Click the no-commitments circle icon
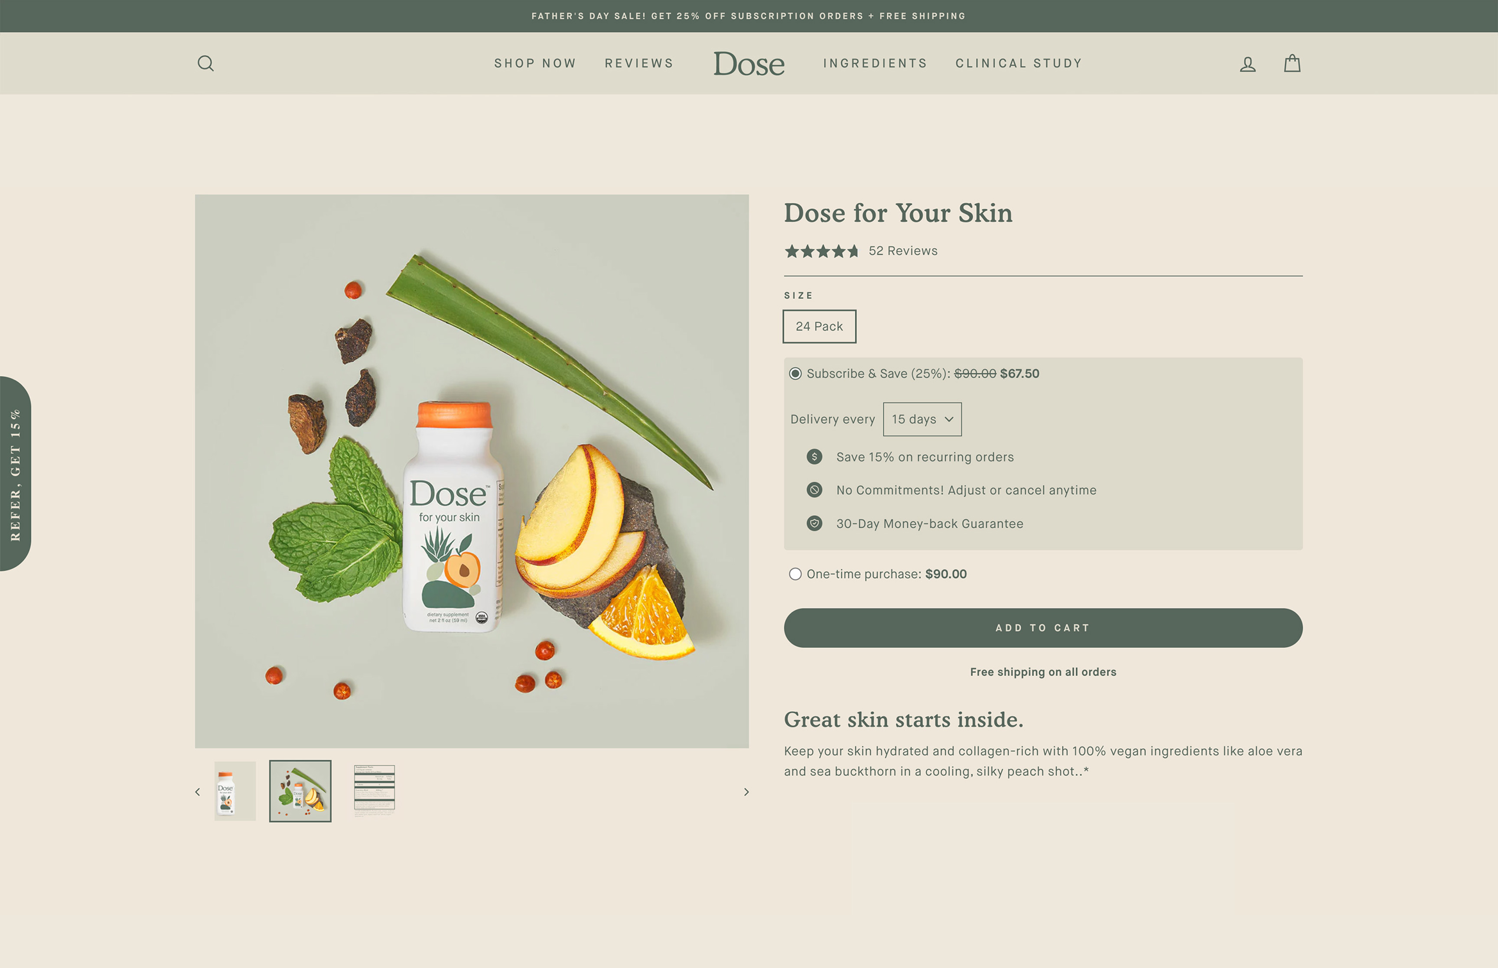This screenshot has width=1498, height=968. tap(814, 490)
